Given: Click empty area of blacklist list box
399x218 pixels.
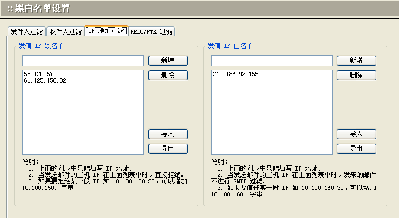Looking at the screenshot, I should coord(83,124).
